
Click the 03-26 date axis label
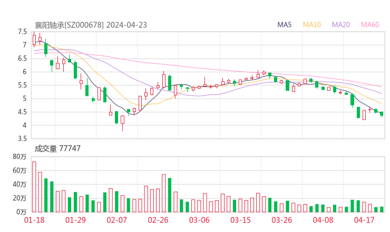281,220
